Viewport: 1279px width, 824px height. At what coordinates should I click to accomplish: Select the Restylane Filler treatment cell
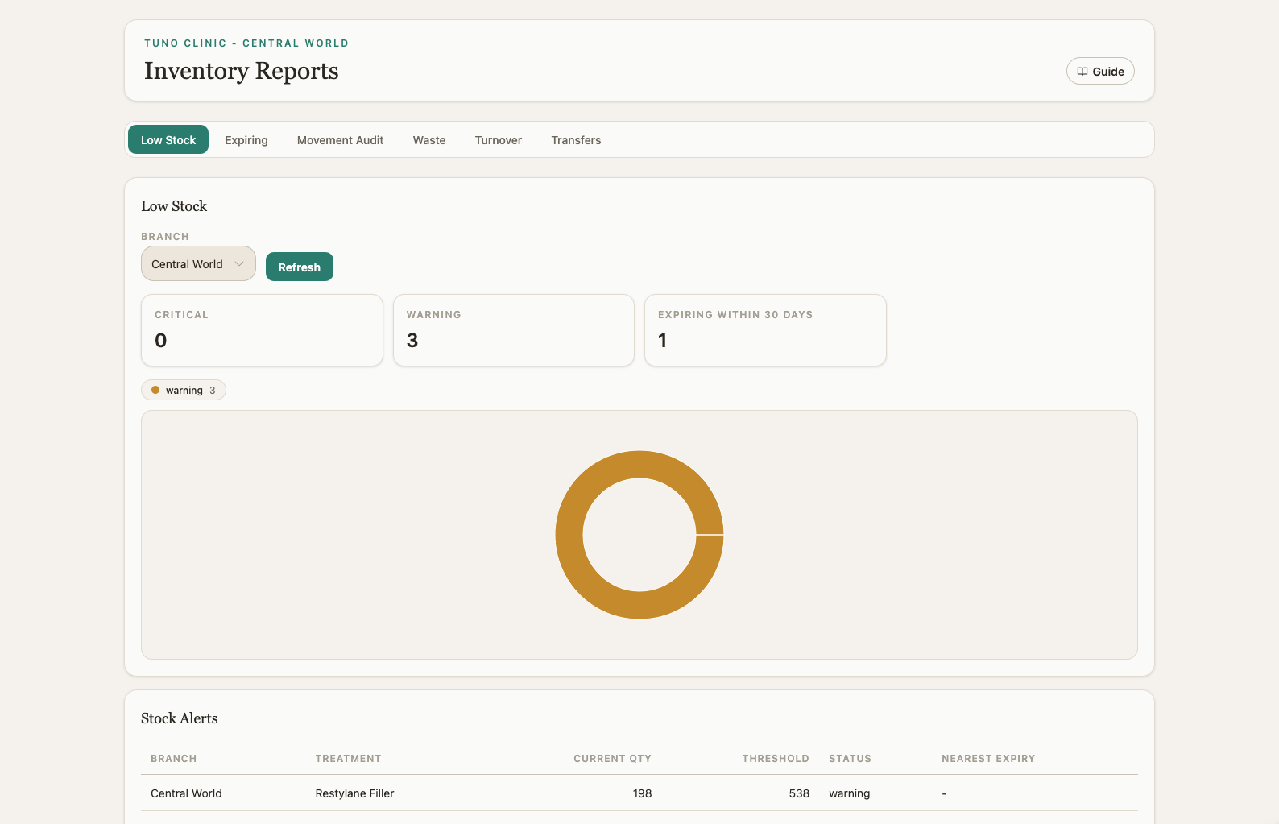point(354,793)
